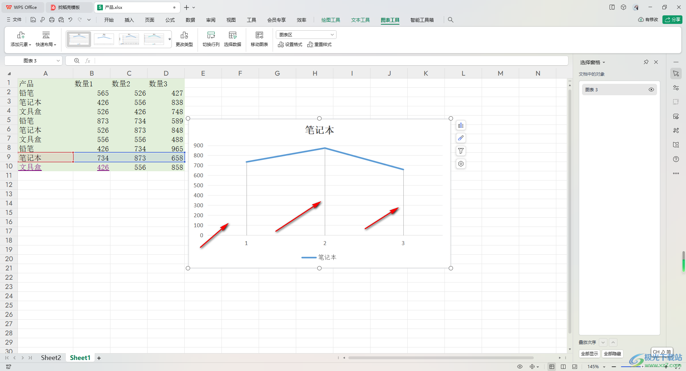Select the second chart style thumbnail
The width and height of the screenshot is (686, 371).
[104, 39]
